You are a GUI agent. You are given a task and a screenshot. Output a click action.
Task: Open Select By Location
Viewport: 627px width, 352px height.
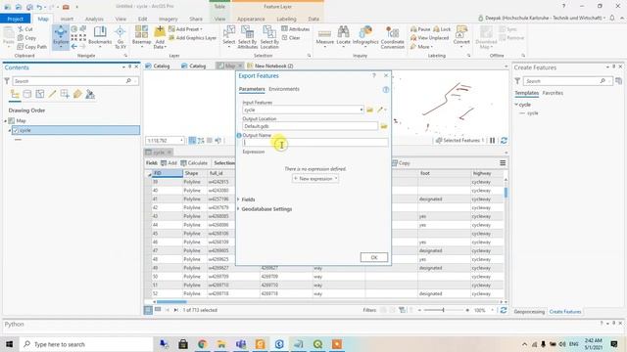coord(269,37)
